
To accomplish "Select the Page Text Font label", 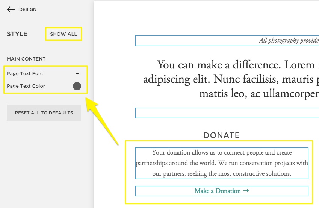I will (25, 74).
